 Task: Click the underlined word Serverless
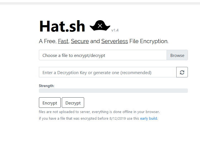pos(114,41)
